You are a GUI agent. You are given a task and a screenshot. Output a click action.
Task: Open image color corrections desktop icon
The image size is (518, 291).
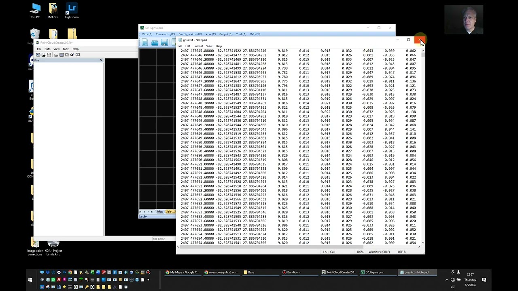click(35, 247)
